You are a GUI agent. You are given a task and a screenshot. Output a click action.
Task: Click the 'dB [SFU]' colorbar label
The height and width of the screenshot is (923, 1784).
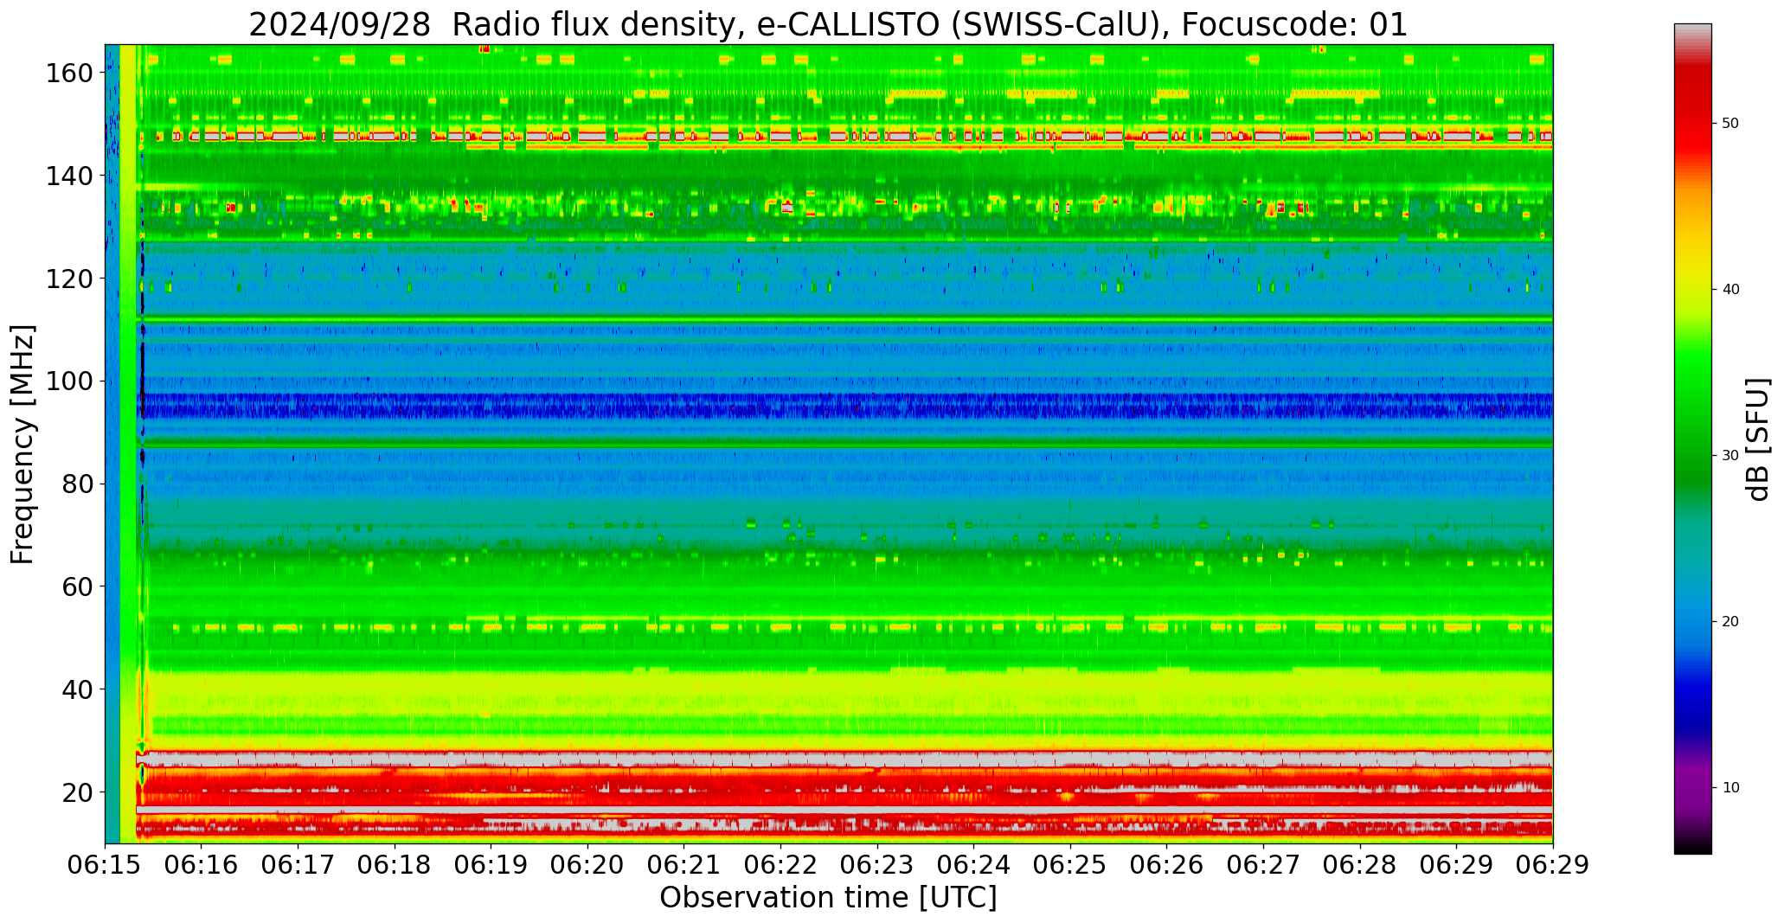click(1758, 439)
